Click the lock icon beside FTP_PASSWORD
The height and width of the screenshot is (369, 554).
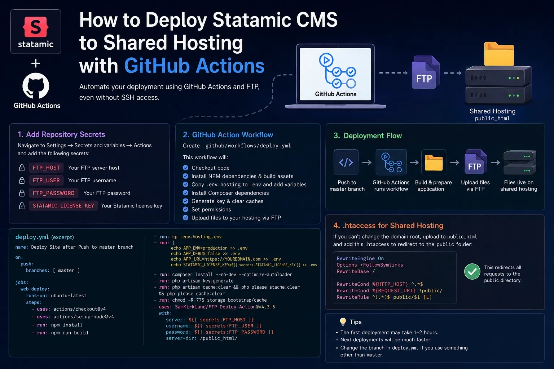click(x=22, y=193)
